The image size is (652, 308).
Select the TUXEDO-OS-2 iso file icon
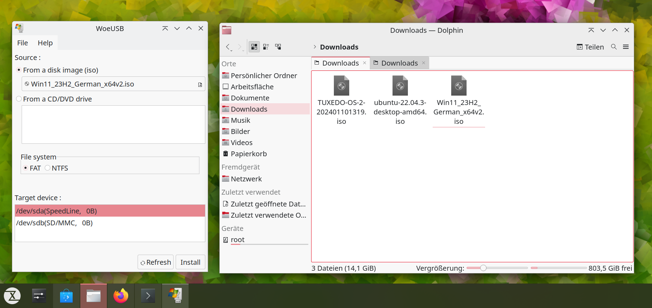(342, 85)
